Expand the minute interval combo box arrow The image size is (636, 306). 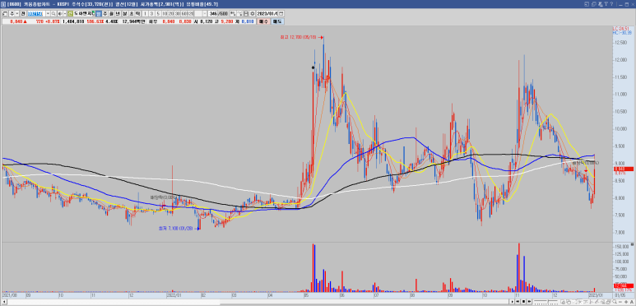(205, 13)
